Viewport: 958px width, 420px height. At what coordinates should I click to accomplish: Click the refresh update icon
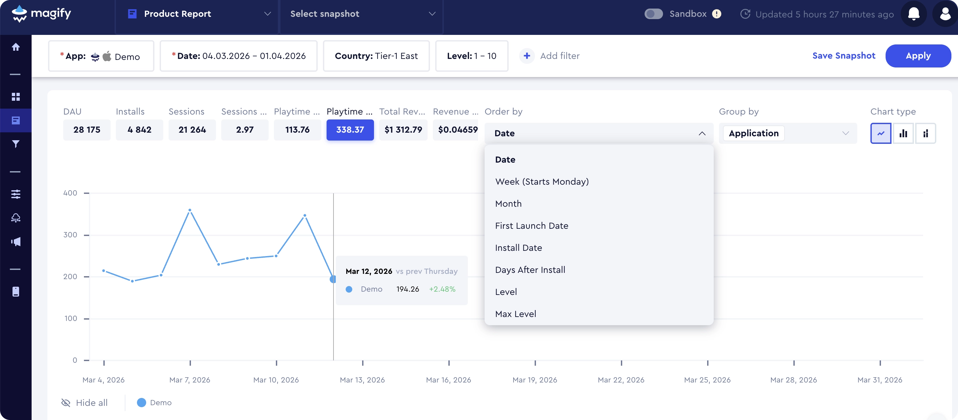[745, 14]
